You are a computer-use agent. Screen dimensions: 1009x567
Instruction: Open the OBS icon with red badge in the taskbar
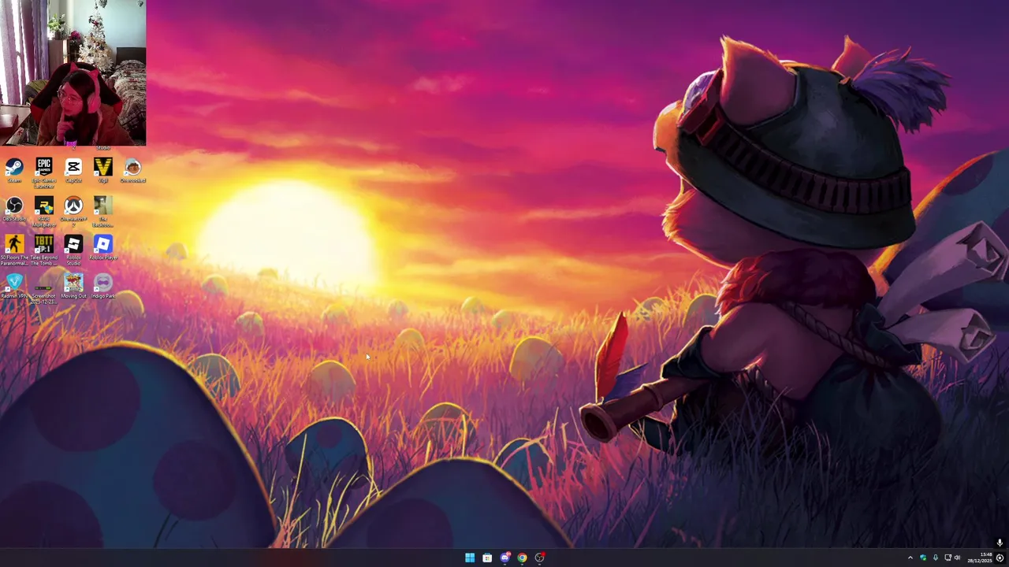pos(539,558)
